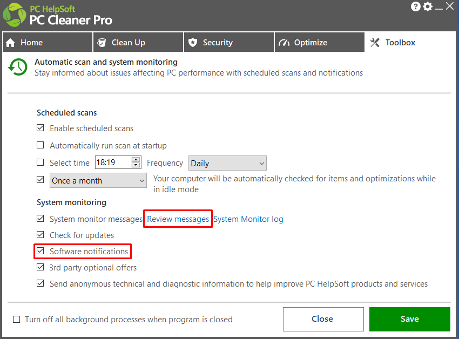Click the gauge icon on Optimize tab
Image resolution: width=459 pixels, height=339 pixels.
[x=283, y=43]
